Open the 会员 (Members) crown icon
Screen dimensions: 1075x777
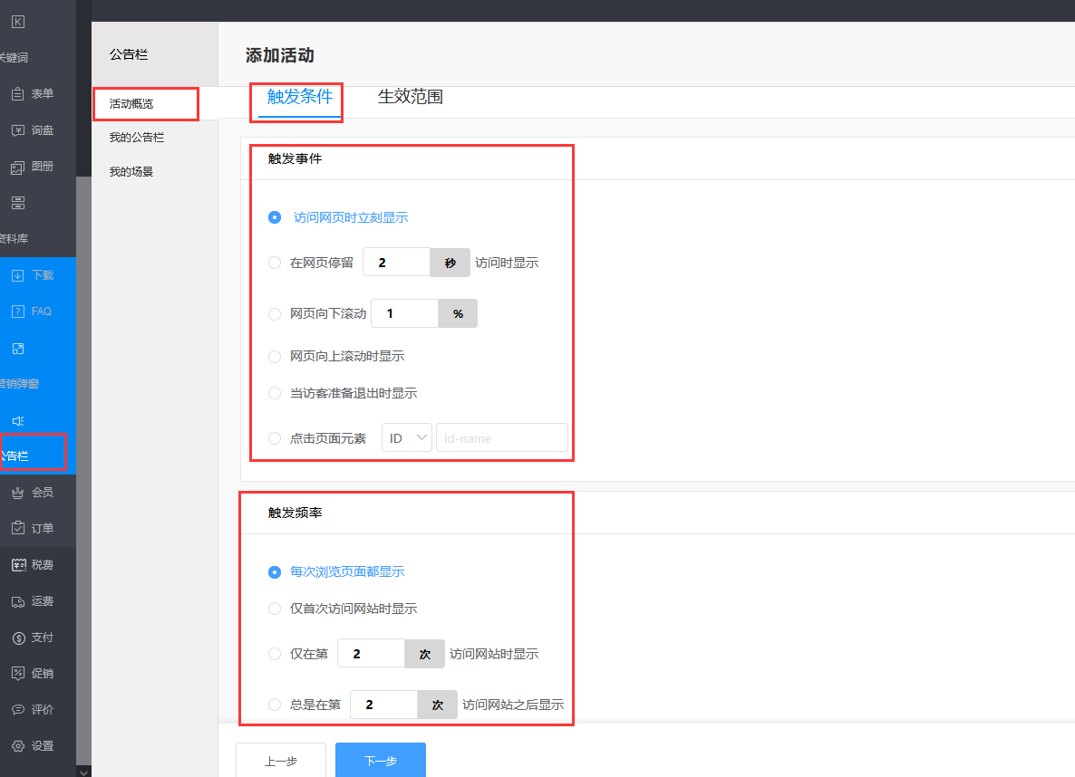18,493
